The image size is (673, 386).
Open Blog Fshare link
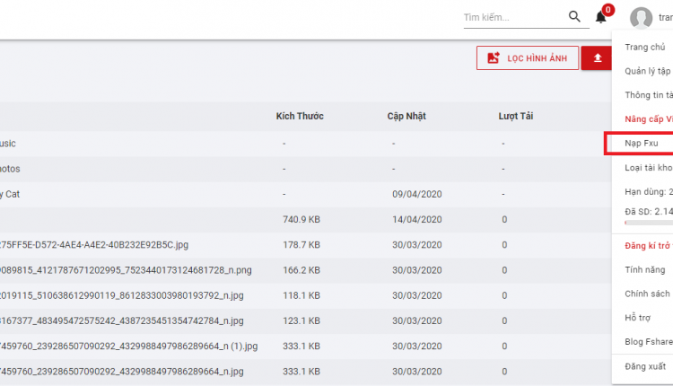[x=649, y=342]
